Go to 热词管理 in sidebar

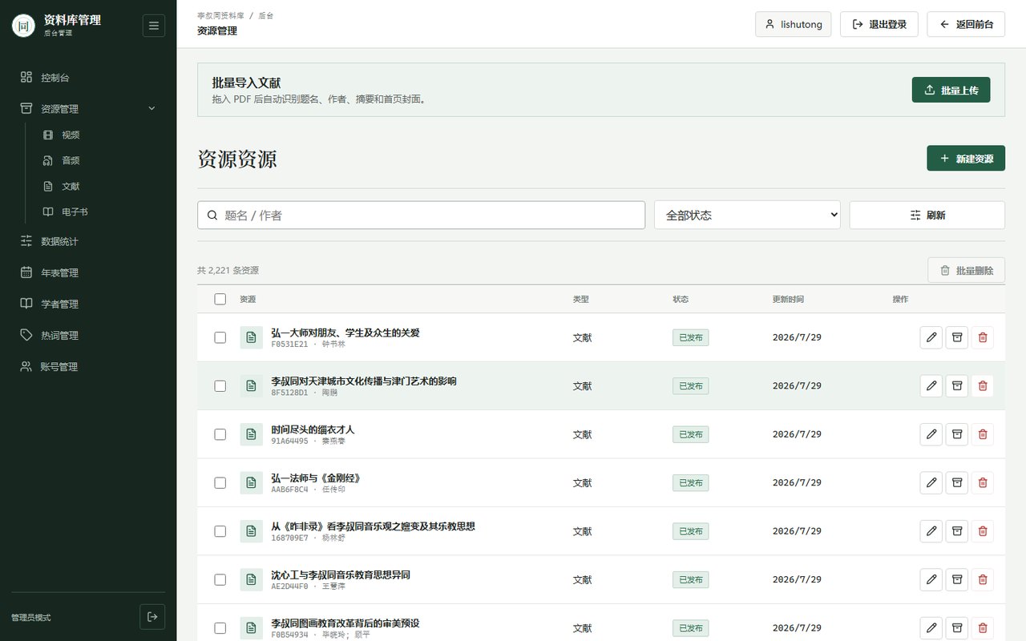coord(88,335)
